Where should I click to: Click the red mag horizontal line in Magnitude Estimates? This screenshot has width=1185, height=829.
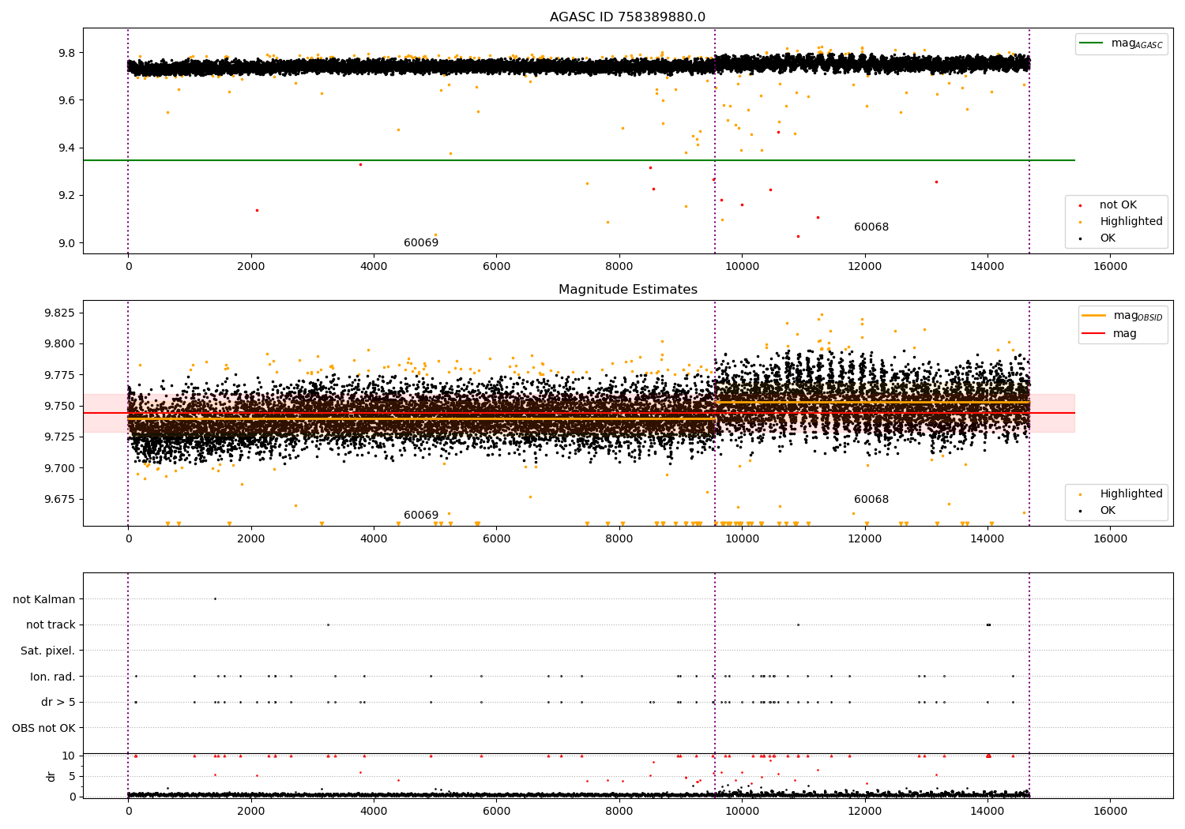click(x=579, y=413)
